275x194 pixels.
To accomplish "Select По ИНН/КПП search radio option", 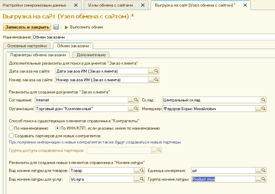I will [58, 128].
